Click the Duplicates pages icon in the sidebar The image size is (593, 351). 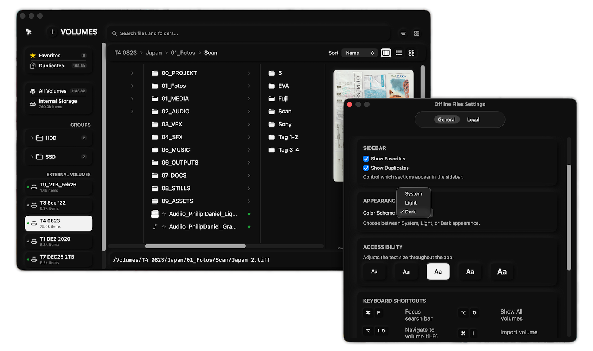click(x=33, y=66)
